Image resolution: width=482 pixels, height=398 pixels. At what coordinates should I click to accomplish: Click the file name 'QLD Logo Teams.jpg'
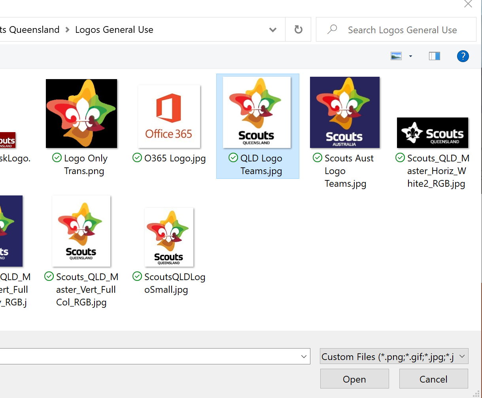261,165
